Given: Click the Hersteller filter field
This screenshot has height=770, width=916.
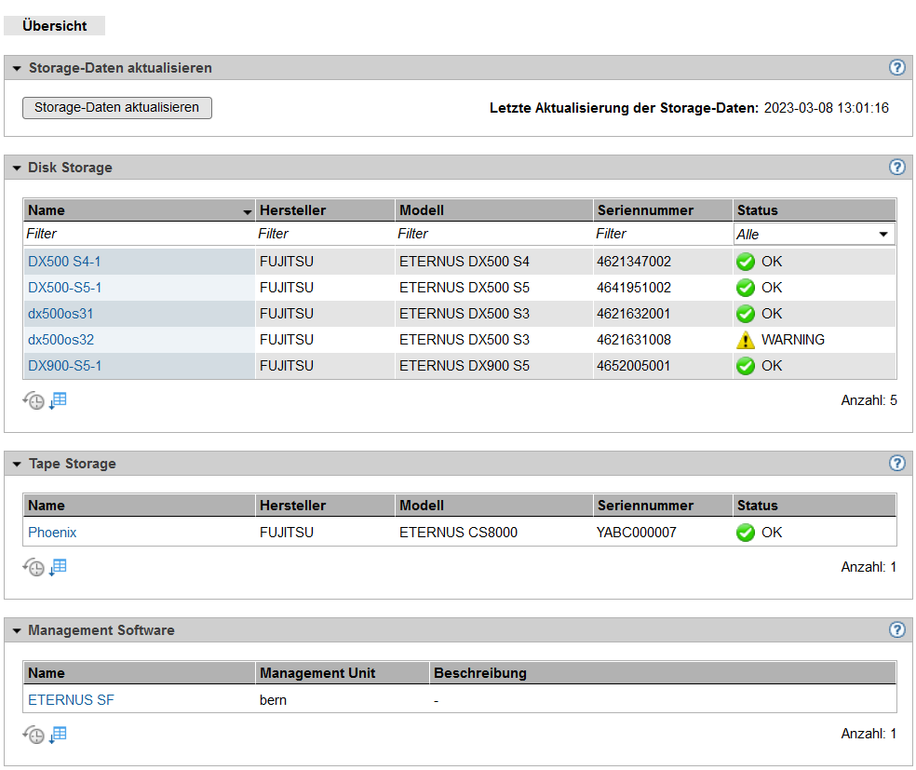Looking at the screenshot, I should pyautogui.click(x=324, y=234).
